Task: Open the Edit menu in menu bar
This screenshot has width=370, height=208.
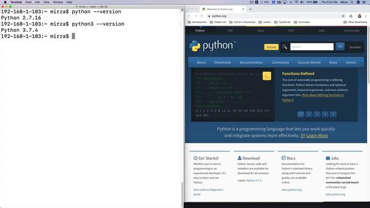Action: click(37, 2)
